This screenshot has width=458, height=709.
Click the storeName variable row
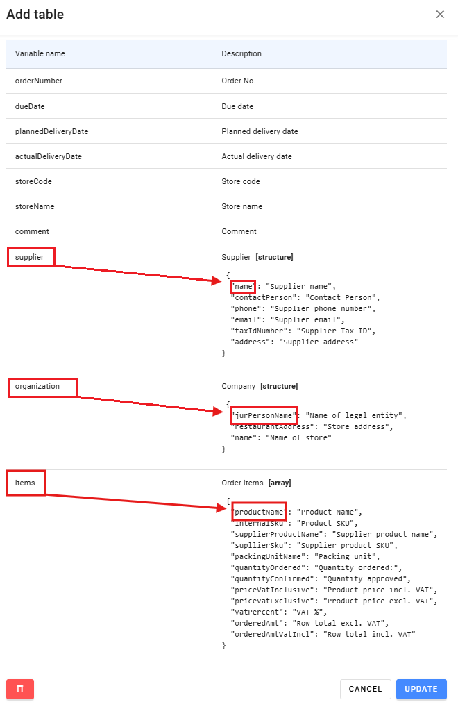click(x=226, y=207)
